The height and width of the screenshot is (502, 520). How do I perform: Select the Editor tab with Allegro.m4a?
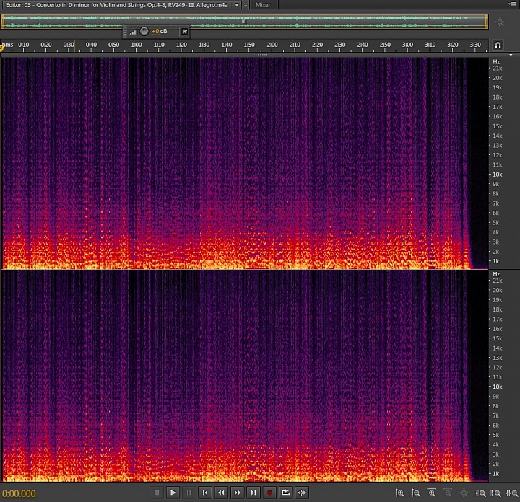117,5
